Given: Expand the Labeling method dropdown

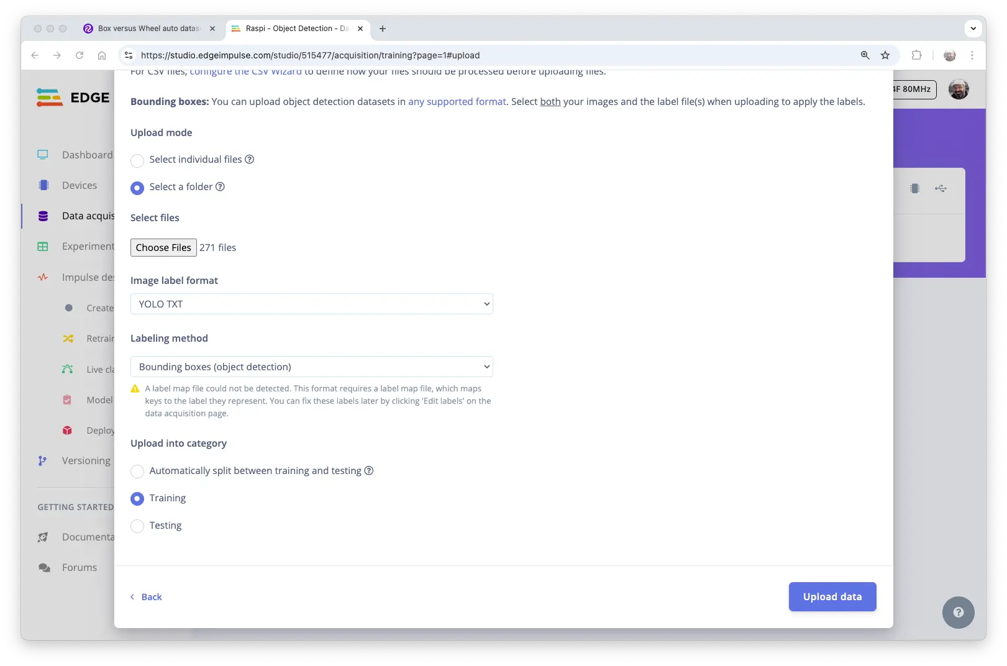Looking at the screenshot, I should (311, 367).
